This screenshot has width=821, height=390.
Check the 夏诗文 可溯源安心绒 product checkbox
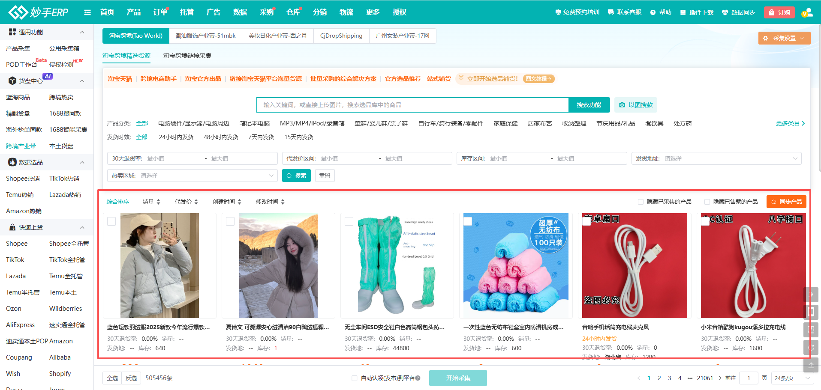coord(230,221)
